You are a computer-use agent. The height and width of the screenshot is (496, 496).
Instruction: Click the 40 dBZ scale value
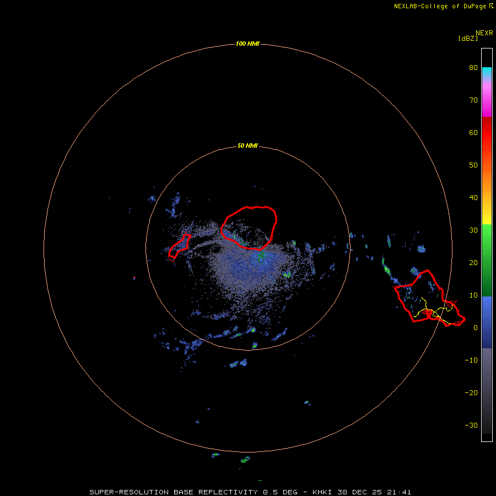pos(473,198)
